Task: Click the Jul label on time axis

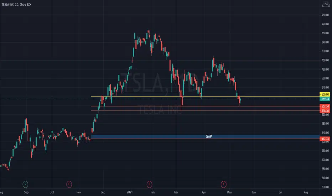Action: (281, 192)
